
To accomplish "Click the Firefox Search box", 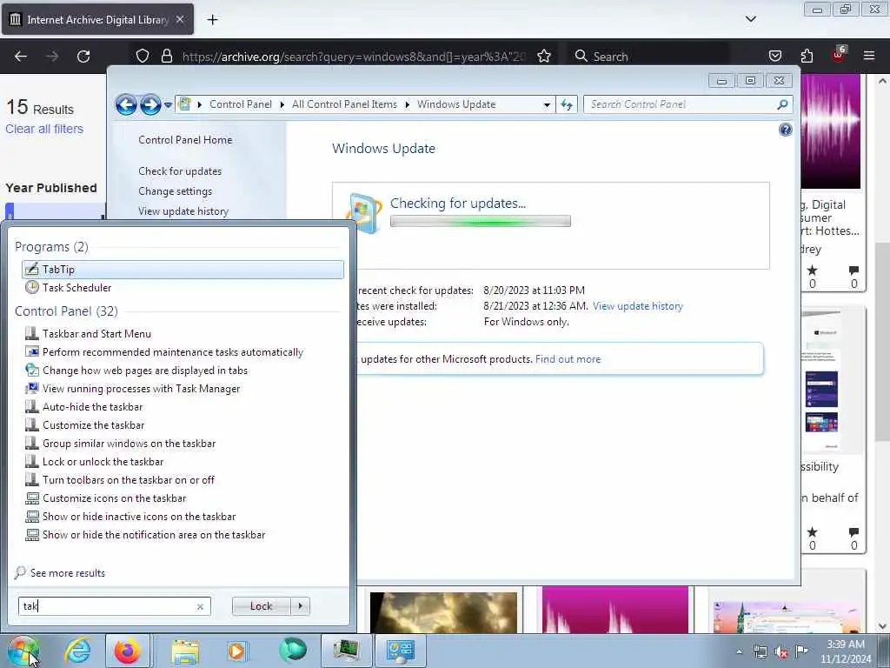I will click(648, 57).
